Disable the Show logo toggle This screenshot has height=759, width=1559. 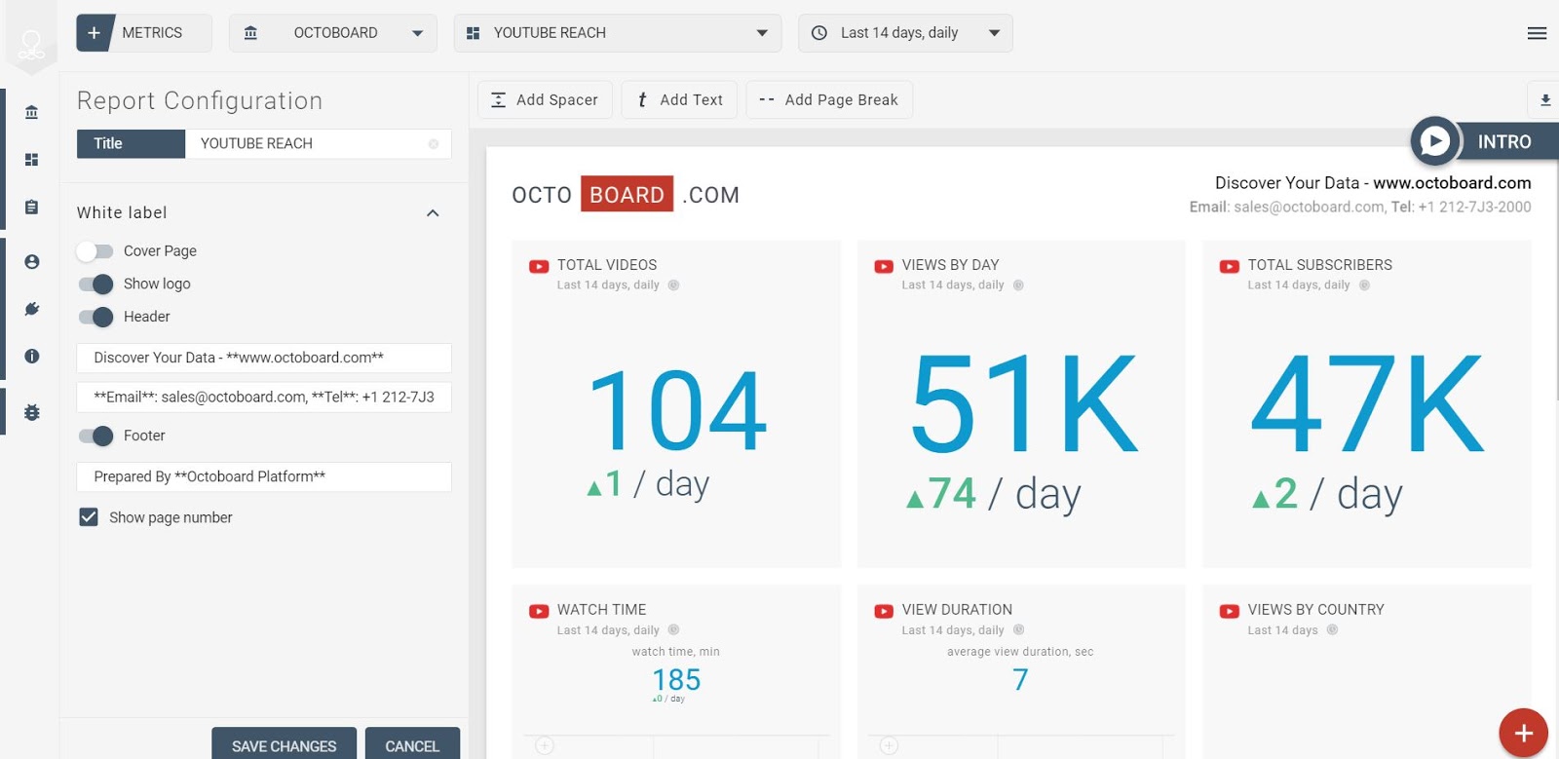(x=95, y=285)
